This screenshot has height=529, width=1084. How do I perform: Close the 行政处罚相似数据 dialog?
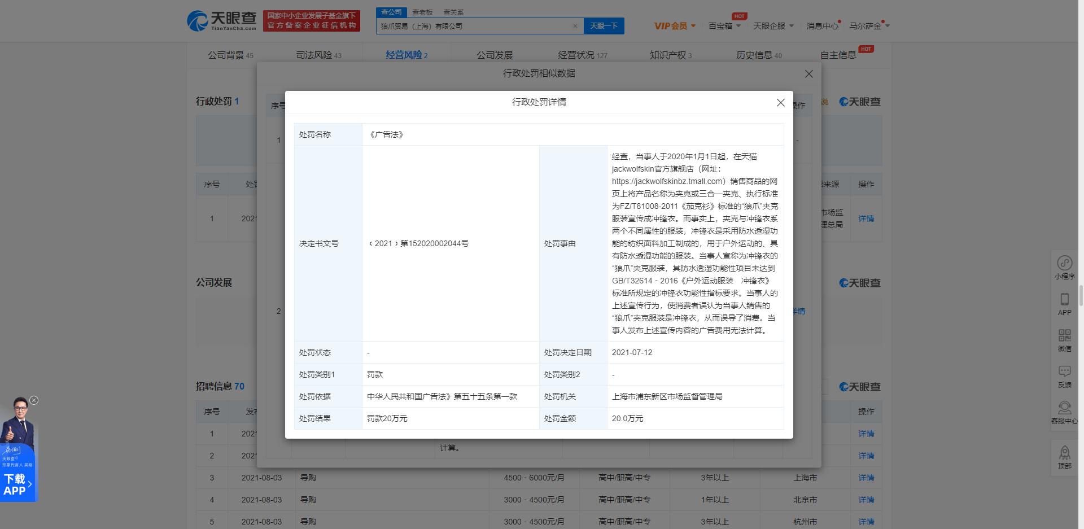[809, 74]
